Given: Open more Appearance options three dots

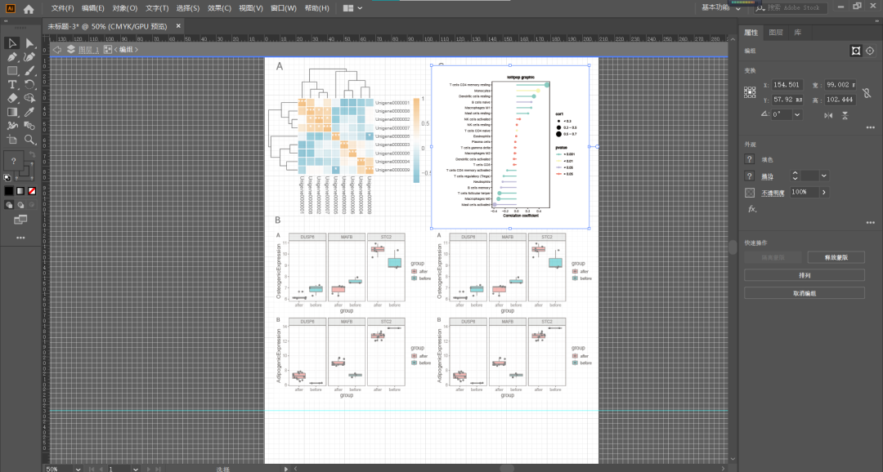Looking at the screenshot, I should [870, 223].
